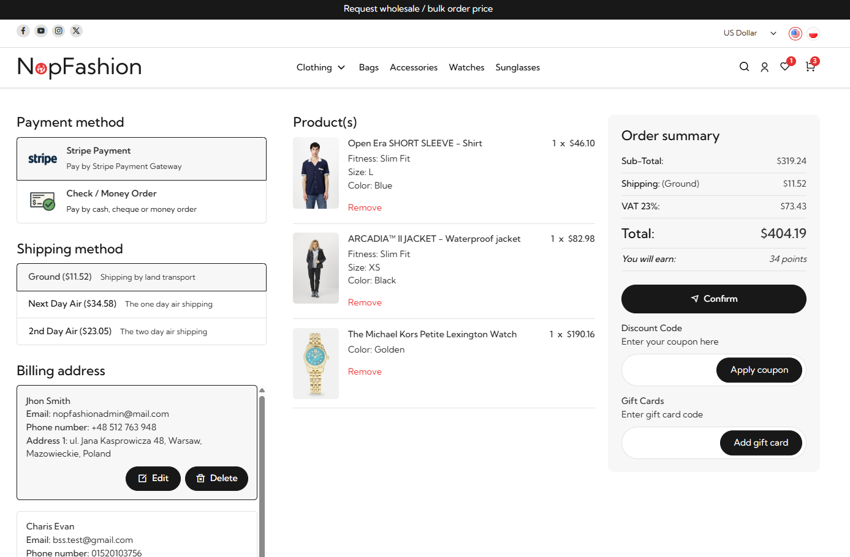Click the Stripe logo icon

(43, 159)
